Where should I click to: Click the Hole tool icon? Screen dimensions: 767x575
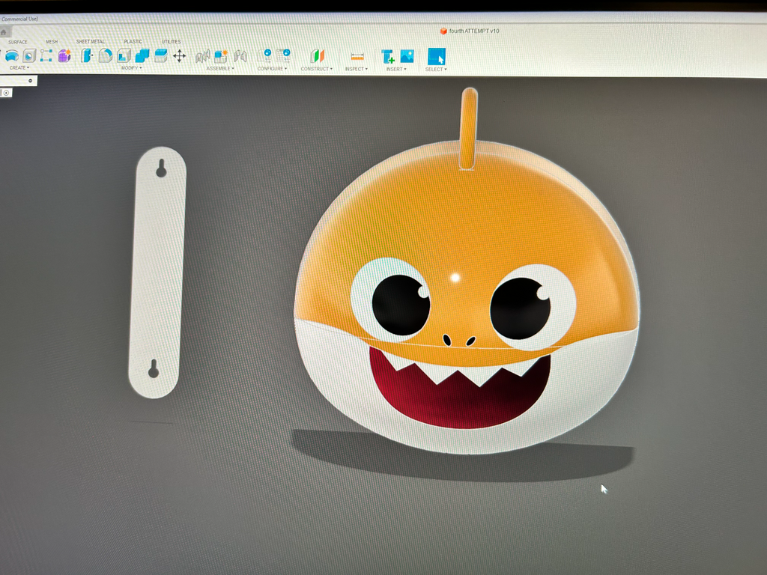tap(29, 55)
